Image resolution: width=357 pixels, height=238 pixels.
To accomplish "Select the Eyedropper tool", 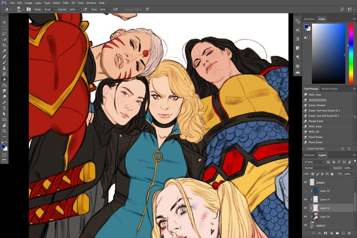I will 4,51.
